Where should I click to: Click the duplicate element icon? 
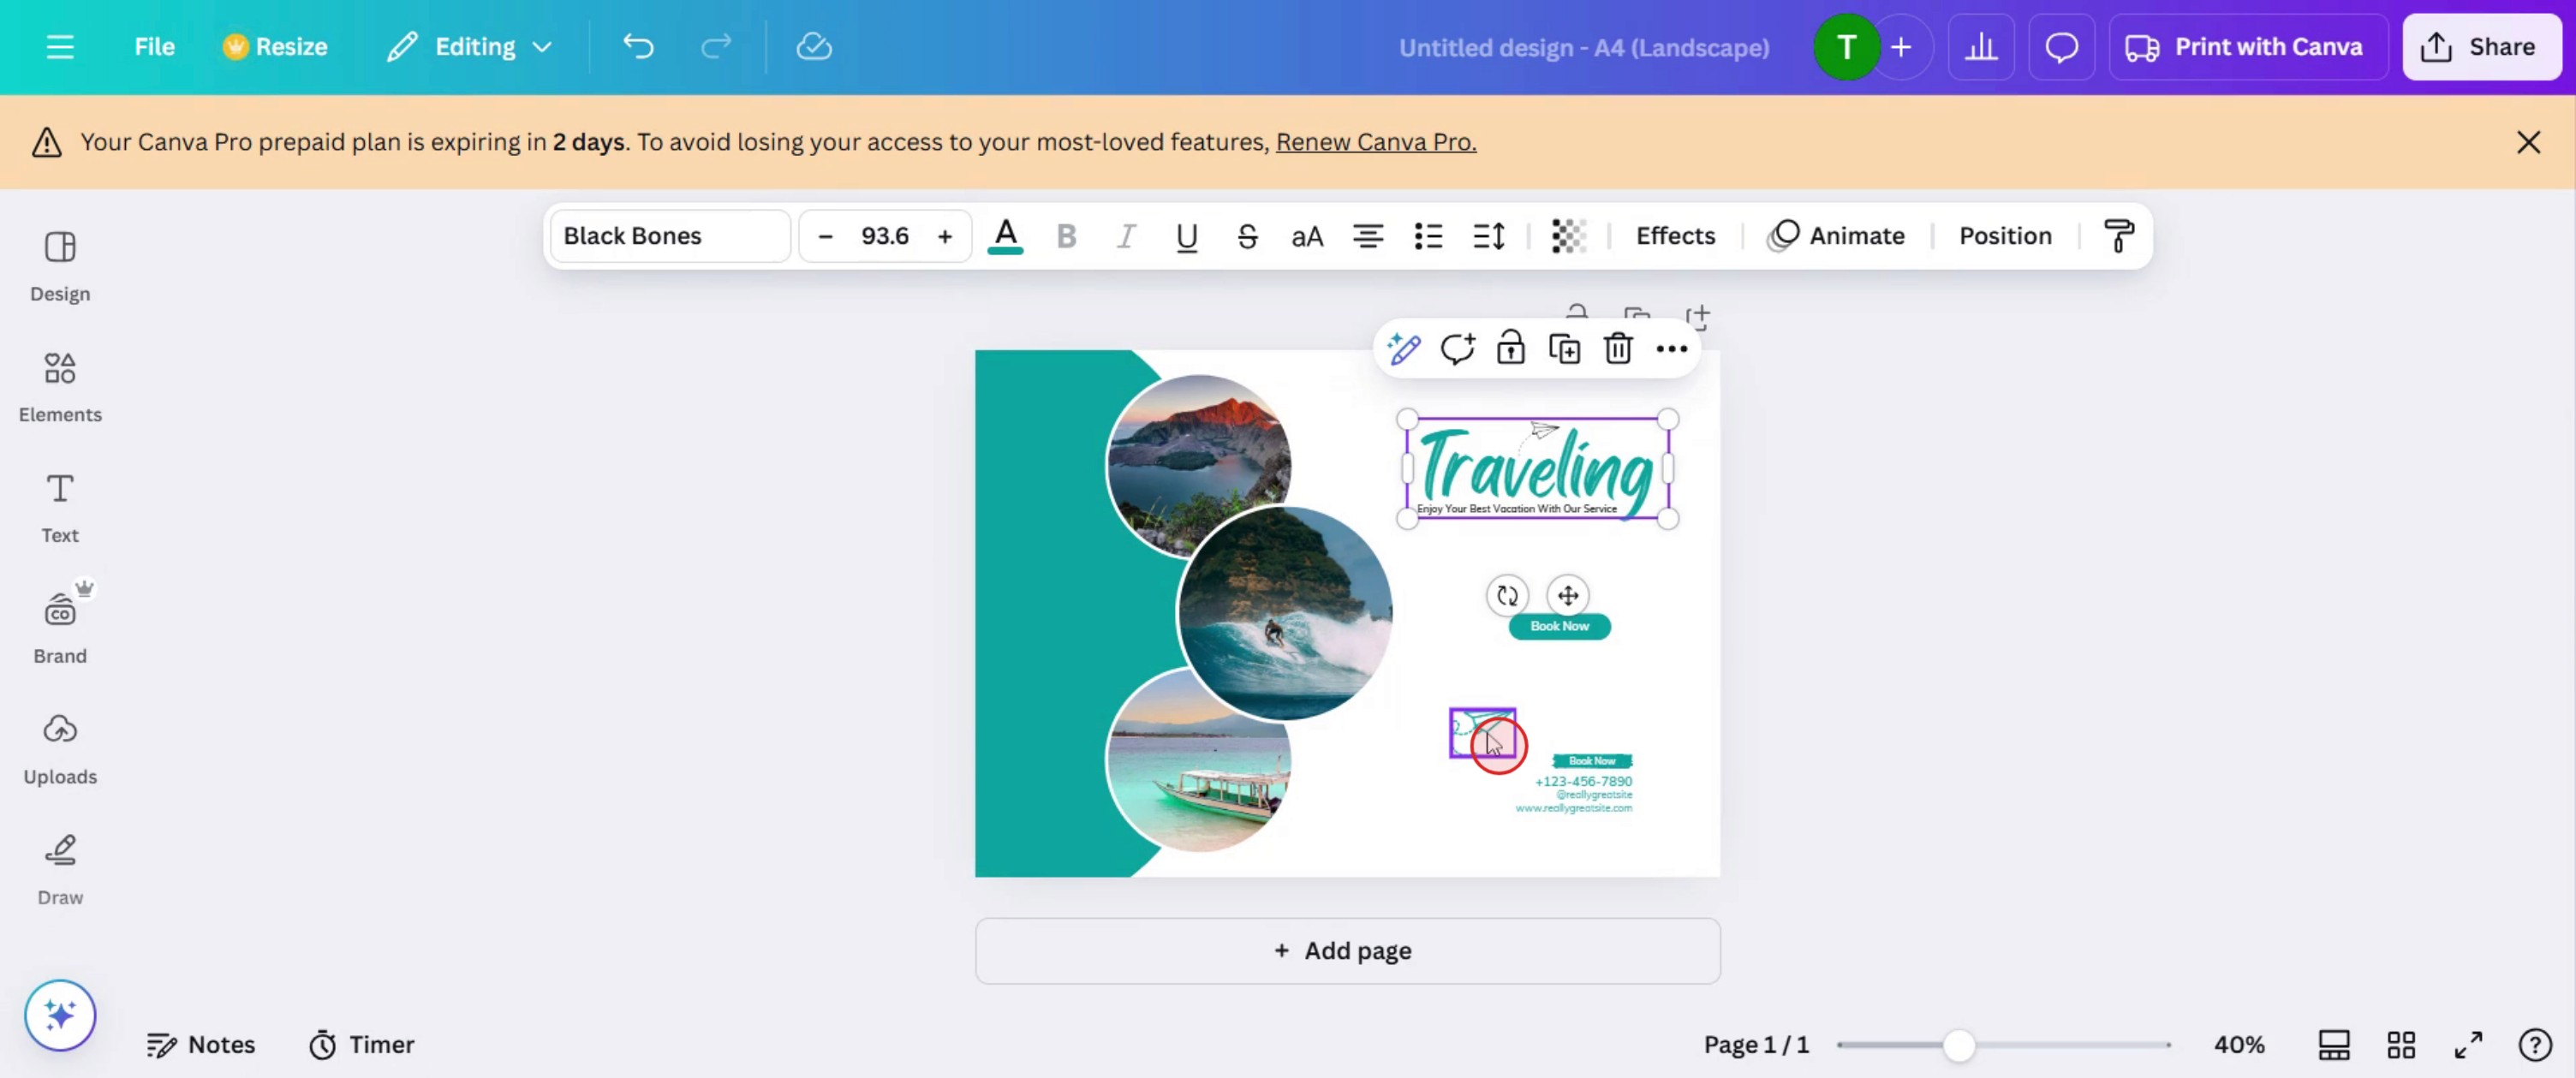pos(1564,349)
